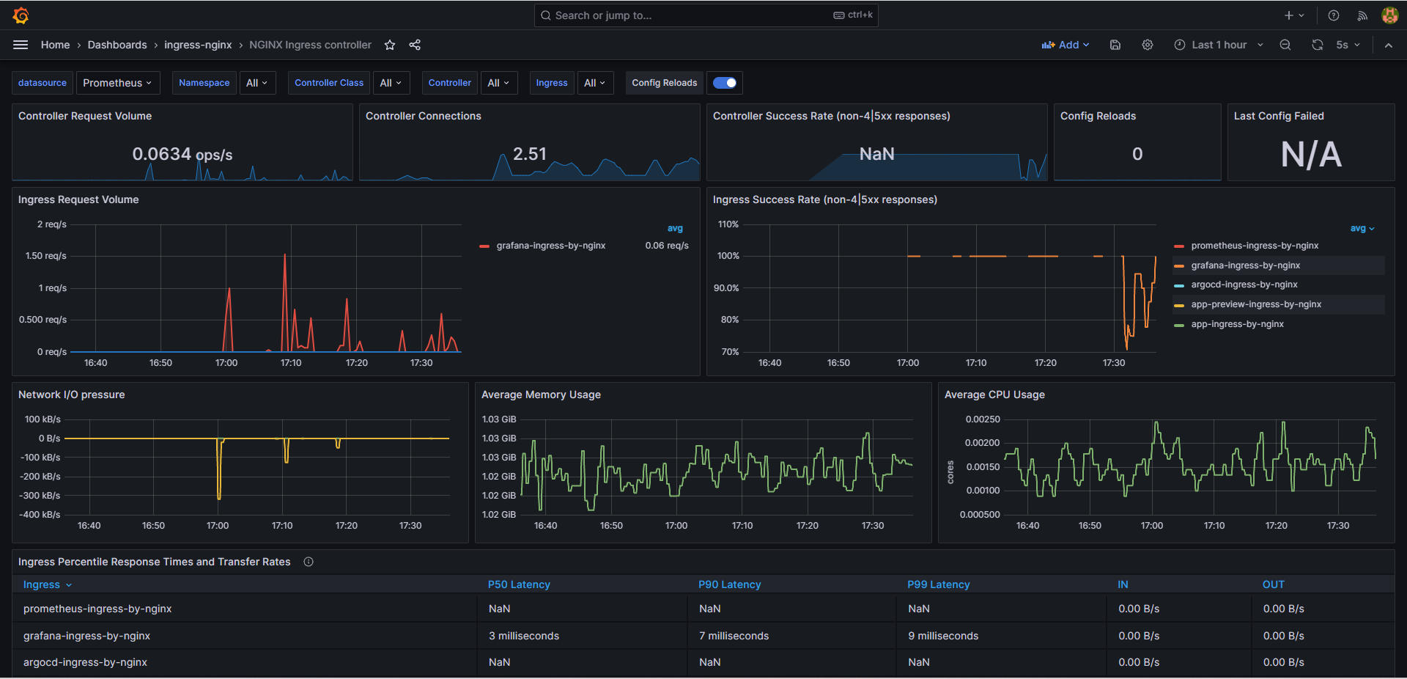This screenshot has height=679, width=1407.
Task: Sort table by IN column
Action: click(1123, 584)
